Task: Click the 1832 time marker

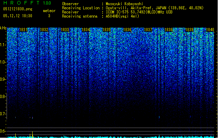Action: tap(44, 30)
